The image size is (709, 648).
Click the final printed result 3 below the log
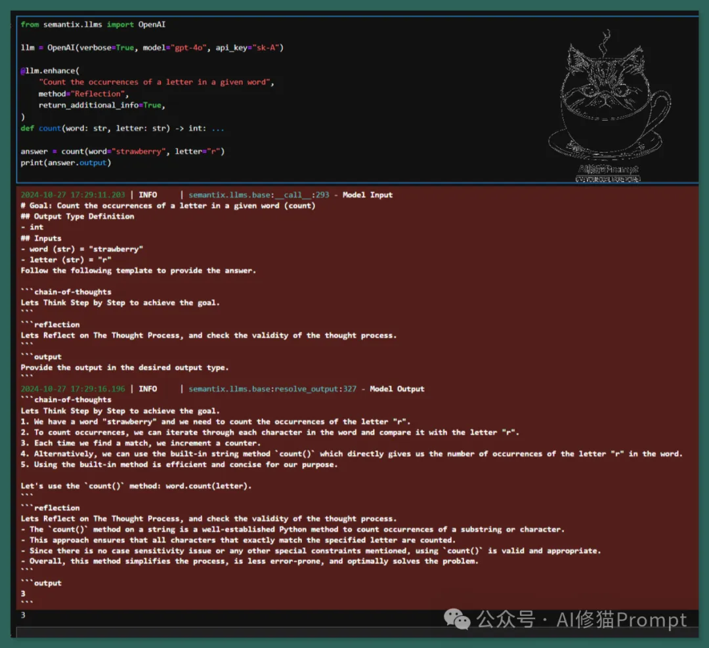[23, 615]
